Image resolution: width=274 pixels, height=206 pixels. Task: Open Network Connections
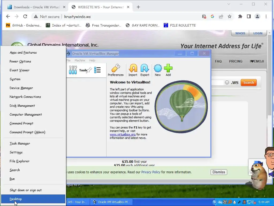[x=33, y=97]
